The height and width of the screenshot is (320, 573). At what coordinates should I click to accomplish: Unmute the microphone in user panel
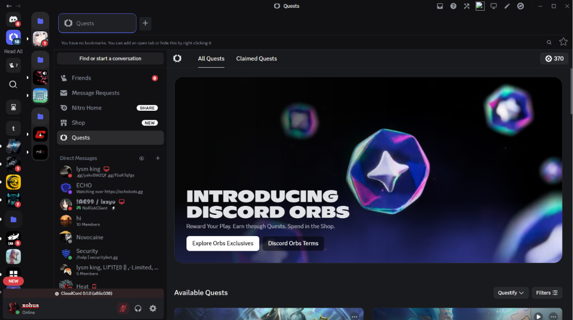[x=123, y=308]
